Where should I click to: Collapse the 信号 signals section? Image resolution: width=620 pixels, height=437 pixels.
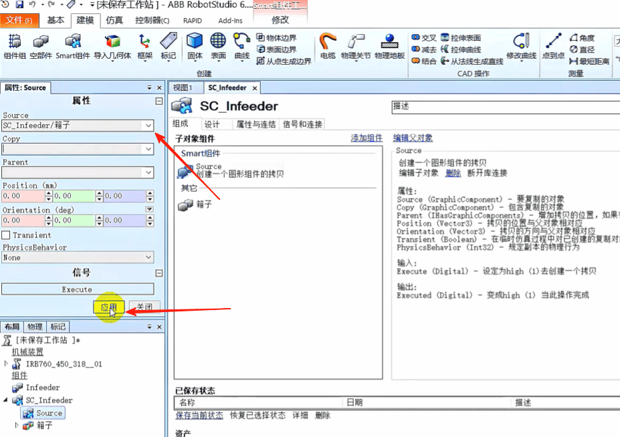tap(159, 273)
